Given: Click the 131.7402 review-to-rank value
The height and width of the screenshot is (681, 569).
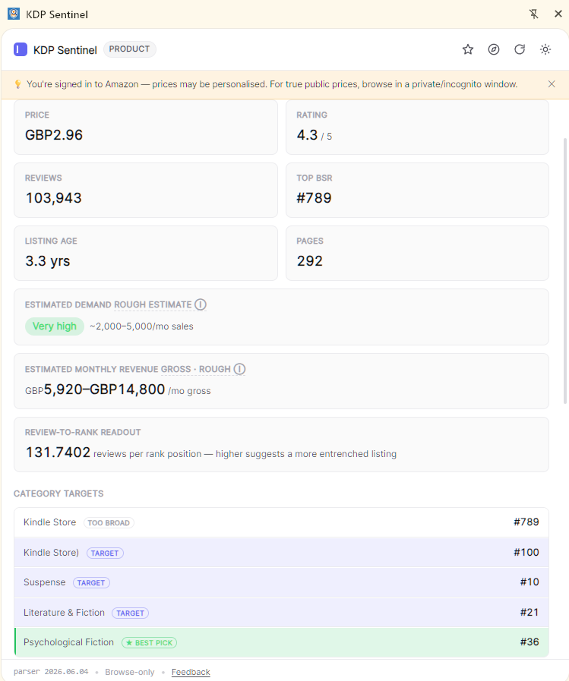Looking at the screenshot, I should (x=58, y=452).
